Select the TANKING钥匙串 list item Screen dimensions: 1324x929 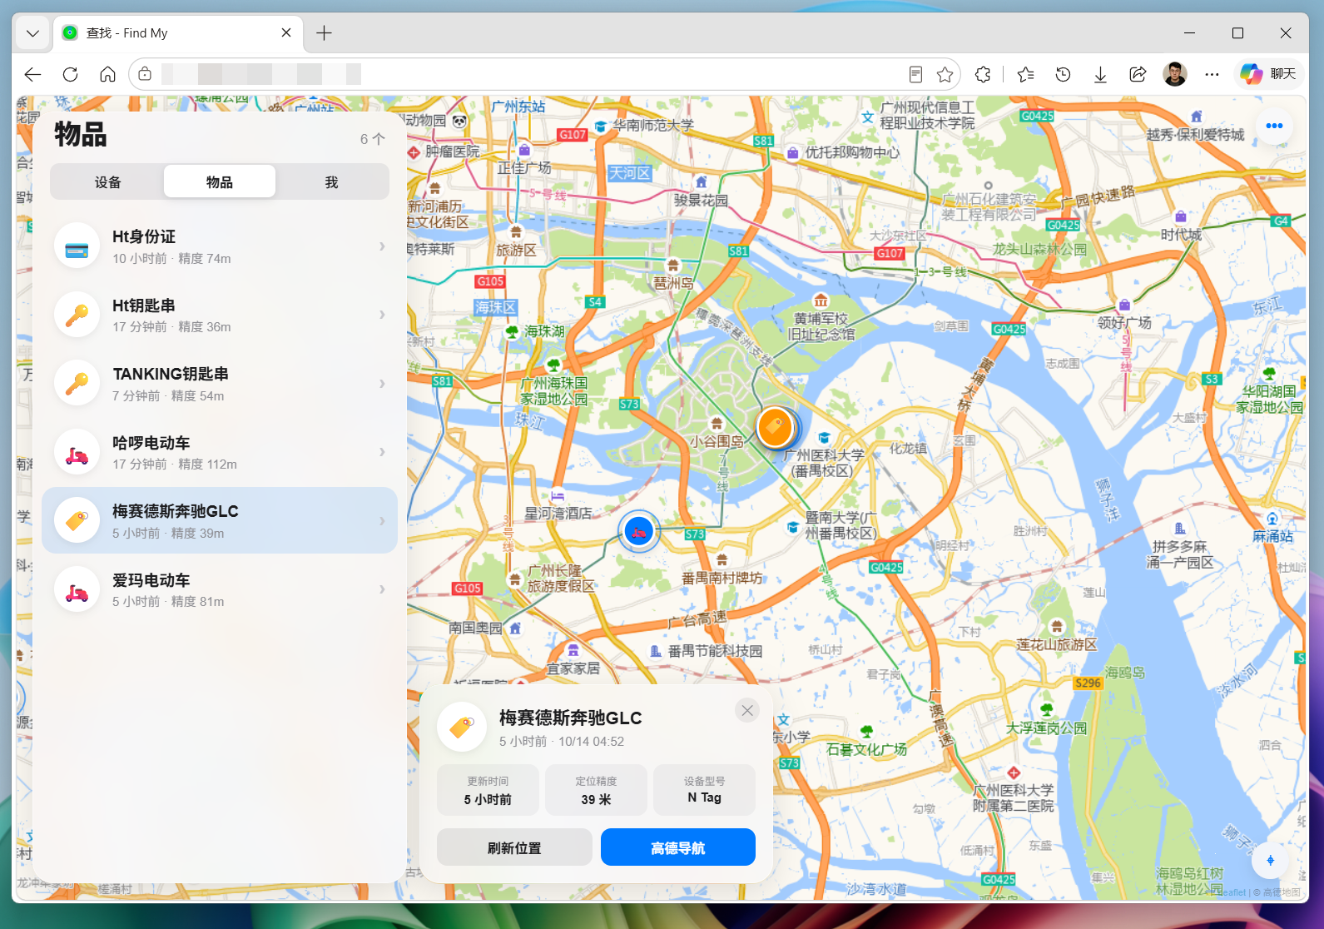click(220, 384)
